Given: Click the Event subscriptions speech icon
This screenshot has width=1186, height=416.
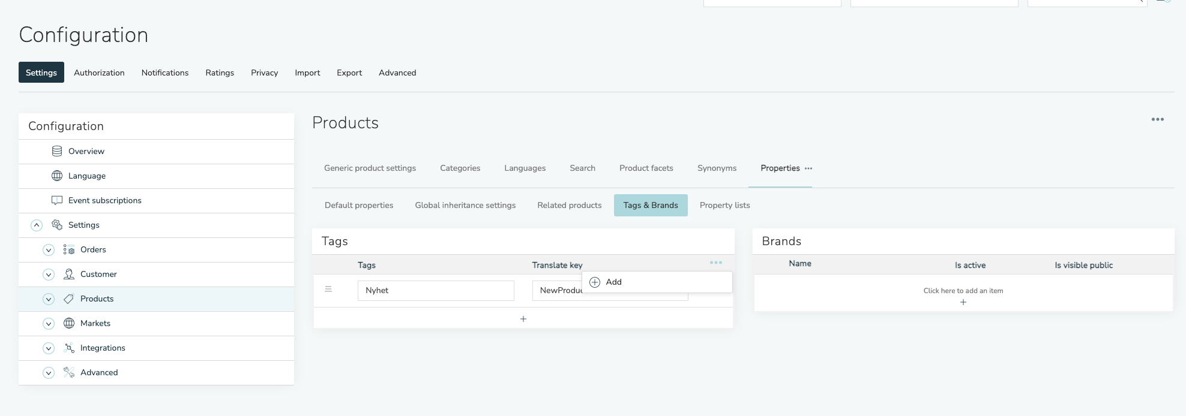Looking at the screenshot, I should click(x=57, y=200).
